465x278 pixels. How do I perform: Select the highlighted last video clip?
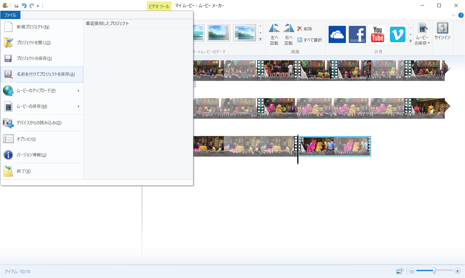pos(335,146)
